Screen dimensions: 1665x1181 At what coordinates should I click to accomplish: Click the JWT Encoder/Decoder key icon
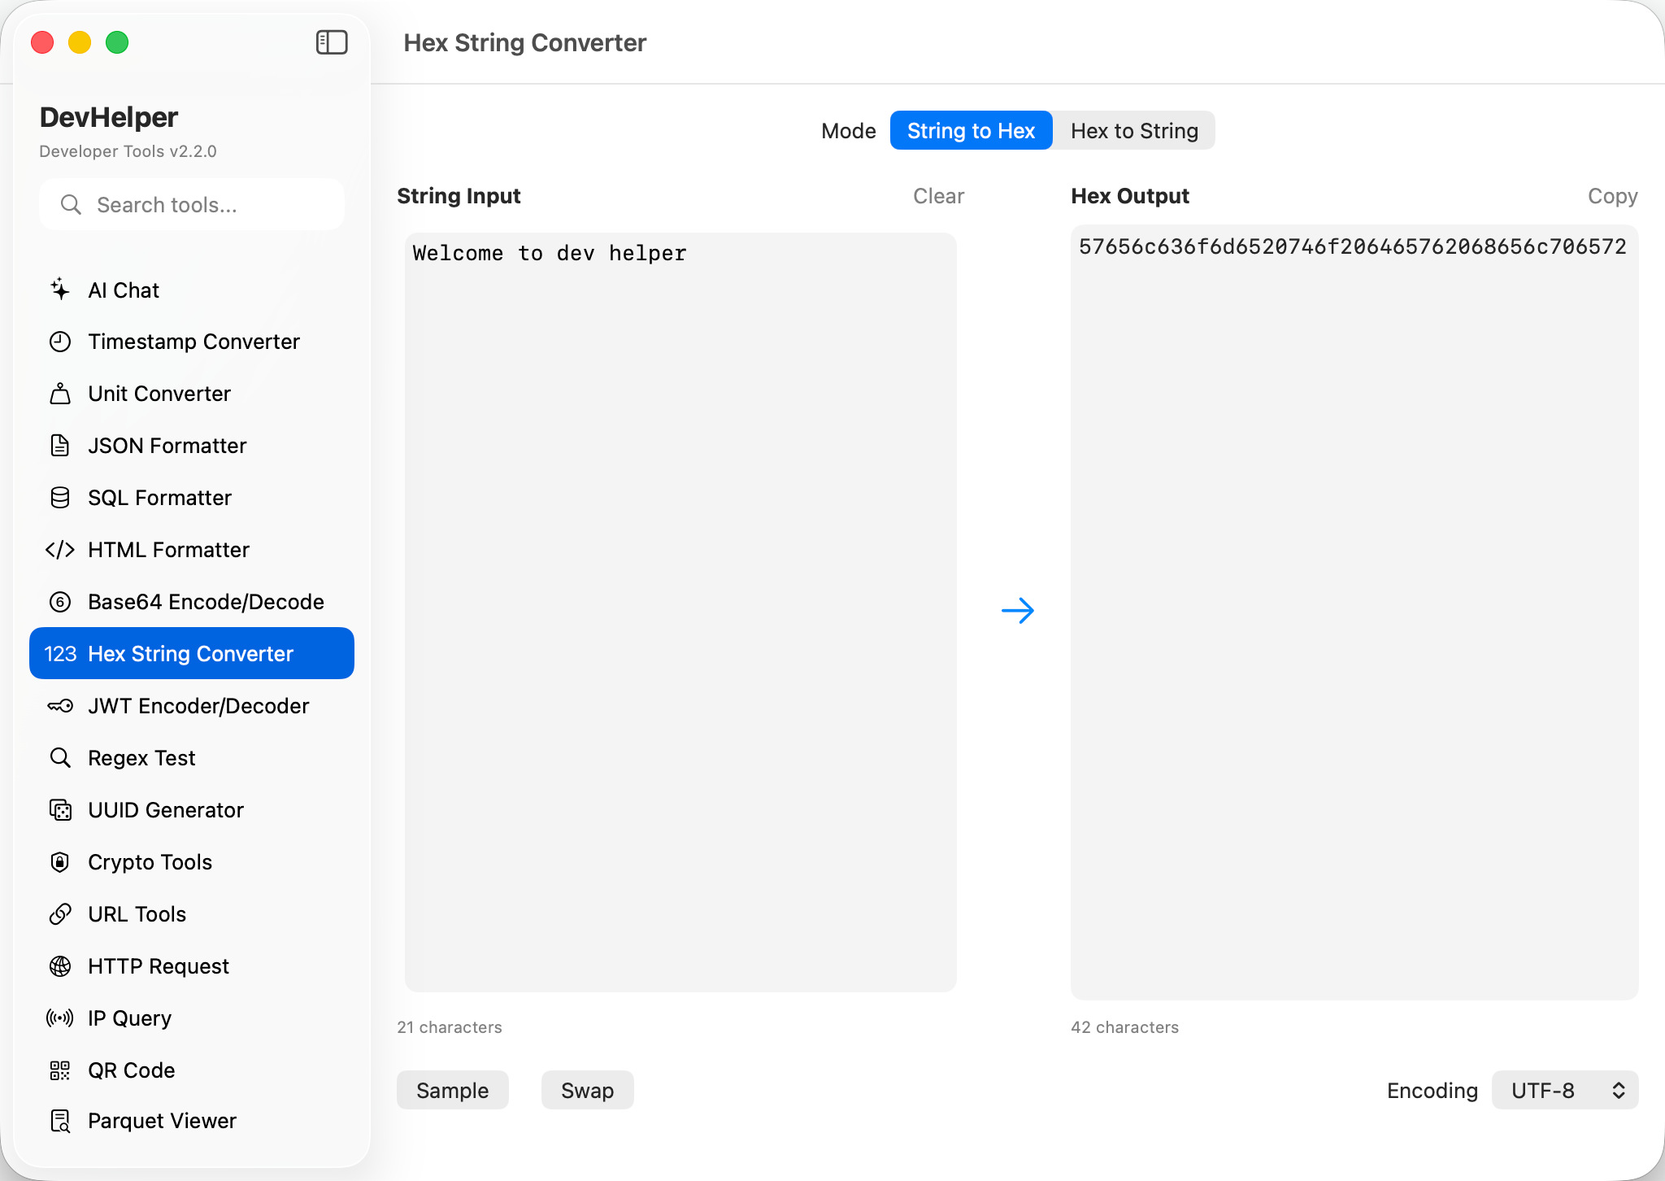pyautogui.click(x=60, y=706)
